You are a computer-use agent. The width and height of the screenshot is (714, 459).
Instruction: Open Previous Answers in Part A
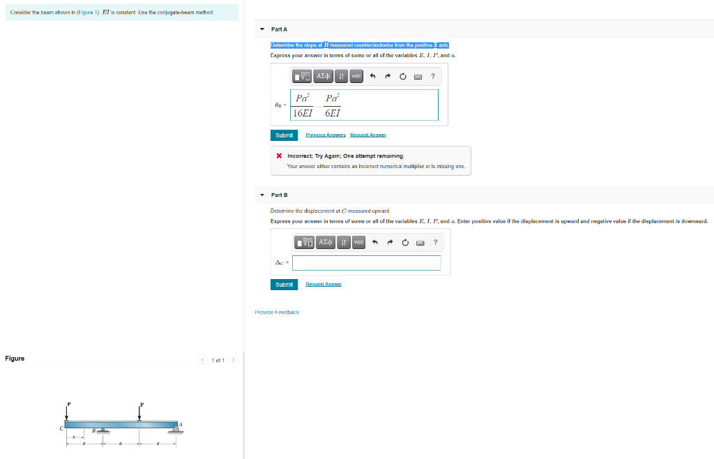click(x=326, y=135)
